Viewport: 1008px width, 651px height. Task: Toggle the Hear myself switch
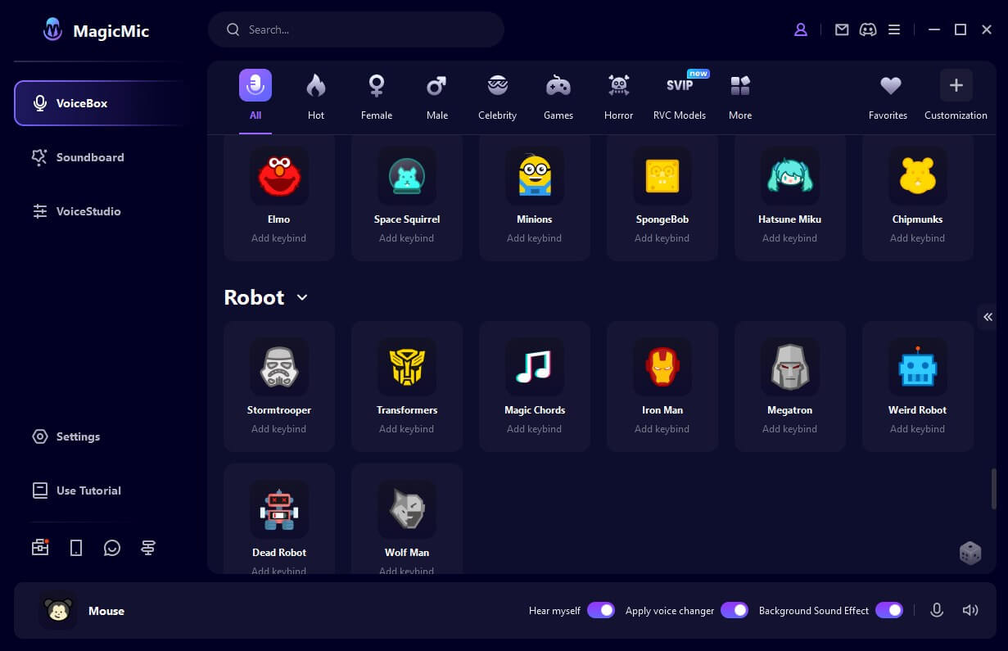601,610
